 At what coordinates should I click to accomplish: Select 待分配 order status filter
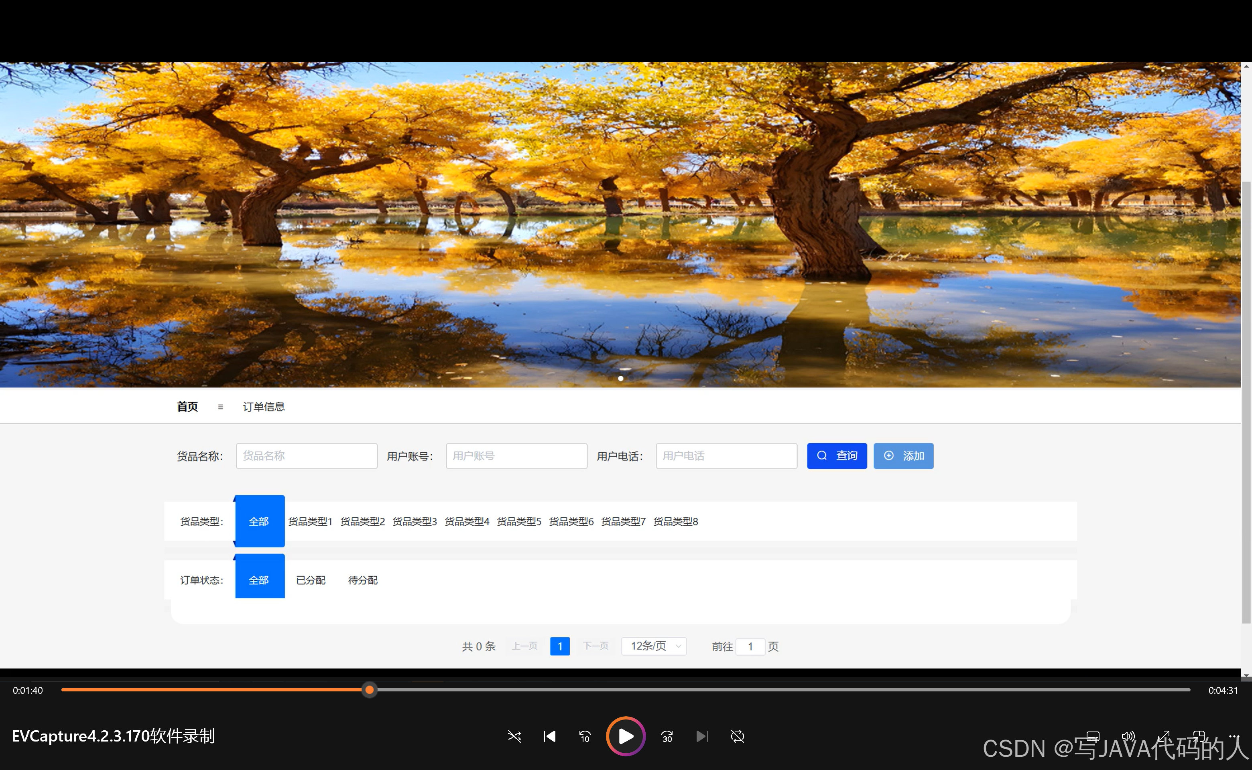coord(362,580)
